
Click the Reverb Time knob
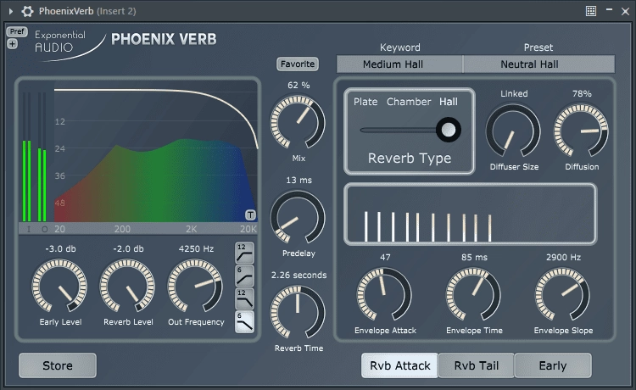pyautogui.click(x=298, y=312)
